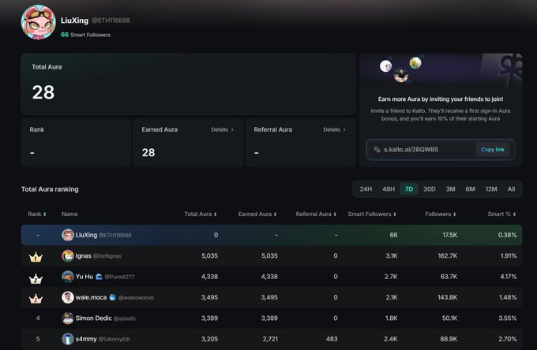The width and height of the screenshot is (537, 350).
Task: Sort table by Total Aura column
Action: [201, 214]
